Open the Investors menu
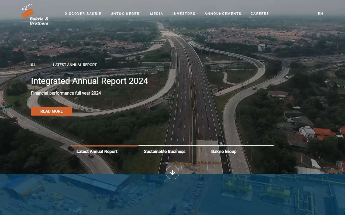This screenshot has height=215, width=345. tap(184, 14)
